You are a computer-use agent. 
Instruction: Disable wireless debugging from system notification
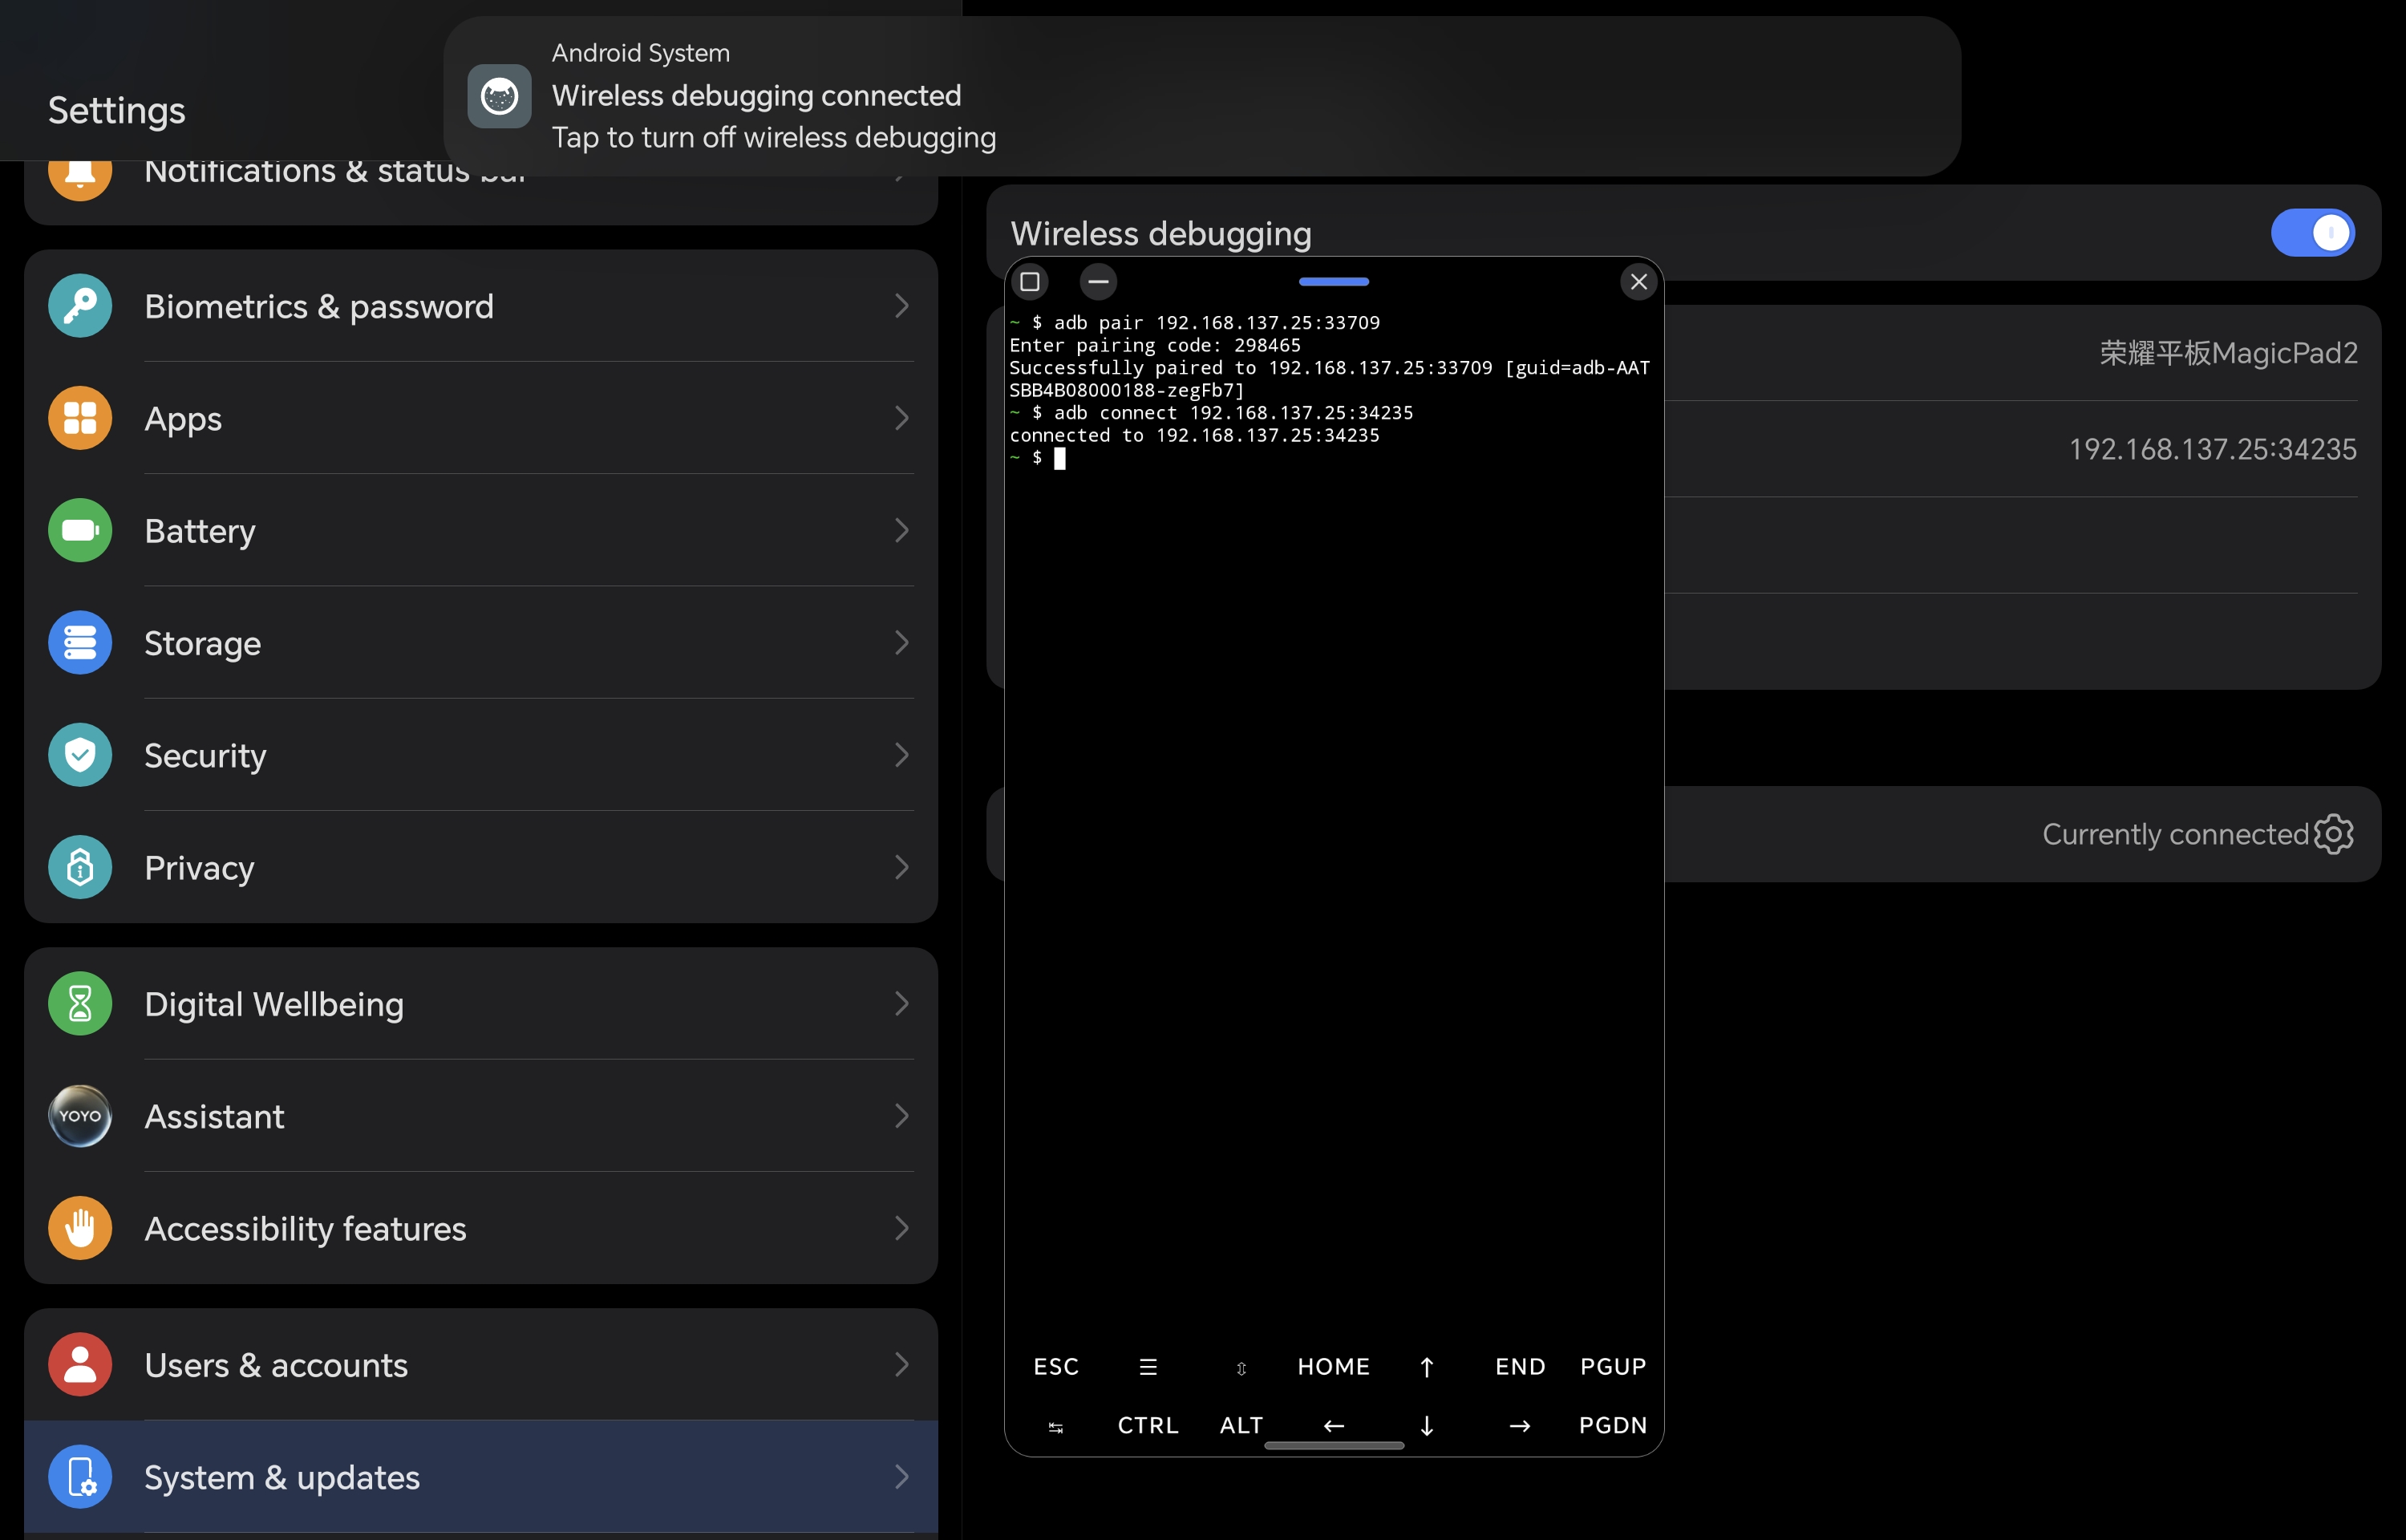pos(1201,96)
